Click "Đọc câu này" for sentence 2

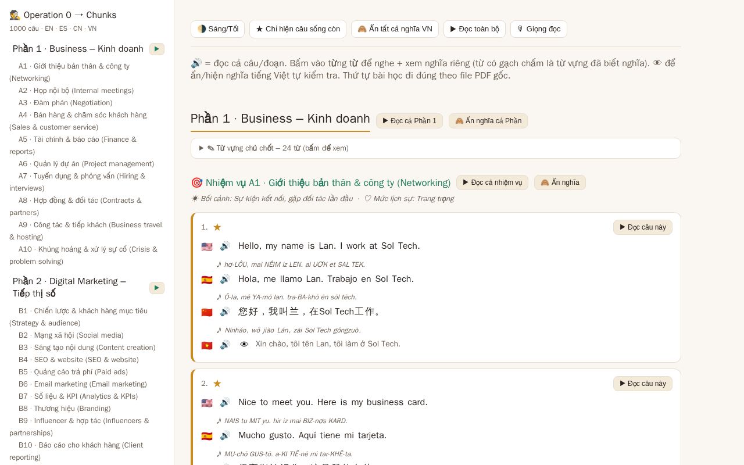tap(643, 384)
